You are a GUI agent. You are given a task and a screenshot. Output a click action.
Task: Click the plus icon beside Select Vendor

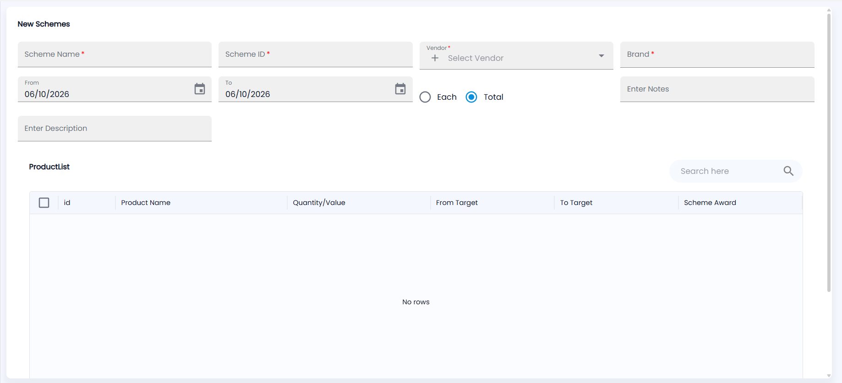click(x=435, y=58)
